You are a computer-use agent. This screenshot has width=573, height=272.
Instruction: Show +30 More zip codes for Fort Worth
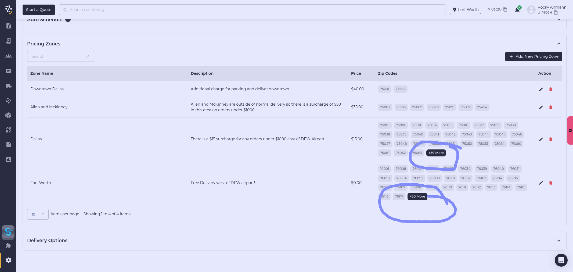[x=417, y=196]
